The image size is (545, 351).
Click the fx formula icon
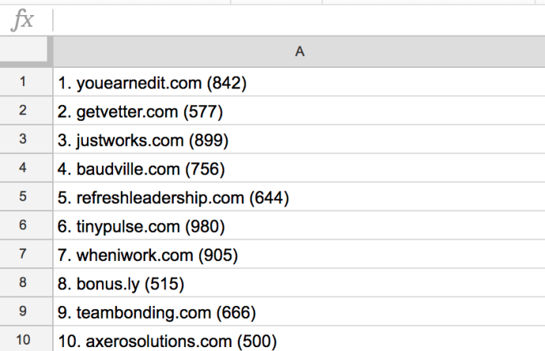(x=23, y=21)
